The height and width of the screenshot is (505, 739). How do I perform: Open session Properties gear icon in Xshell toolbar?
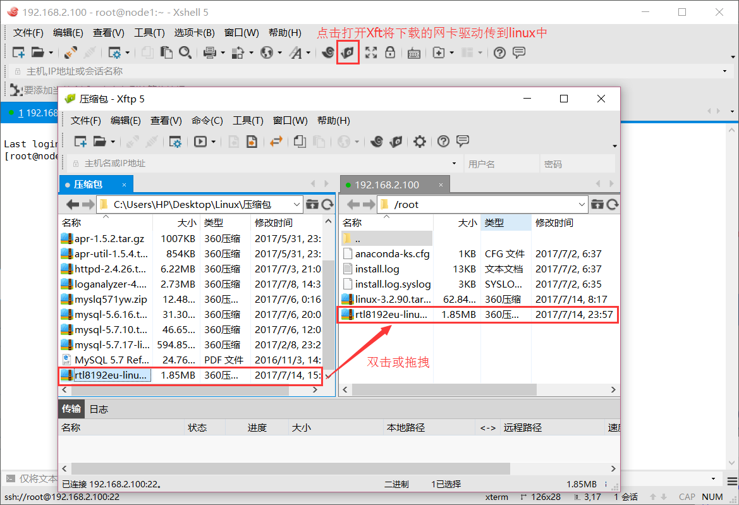(114, 52)
